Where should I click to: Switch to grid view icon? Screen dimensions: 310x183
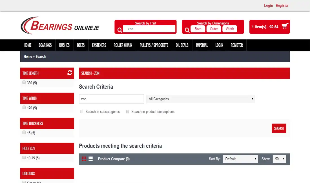[x=84, y=159]
